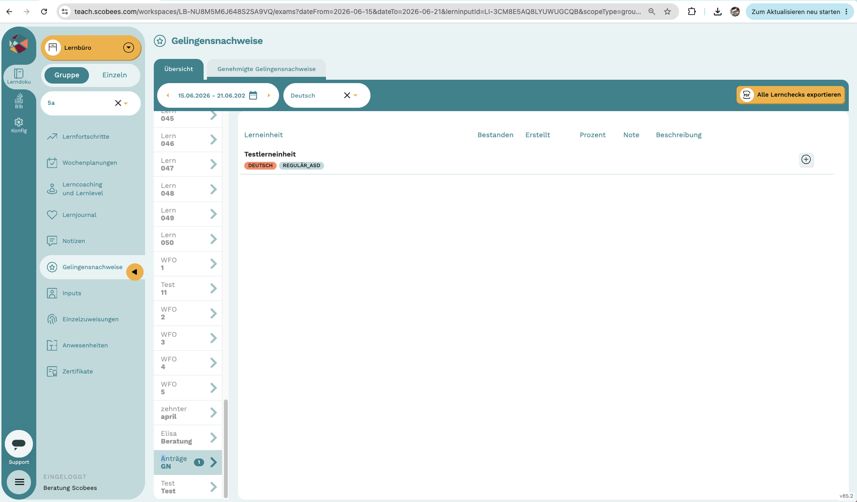
Task: Add Gelingensnachweis for Testlerneinheit
Action: pyautogui.click(x=806, y=159)
